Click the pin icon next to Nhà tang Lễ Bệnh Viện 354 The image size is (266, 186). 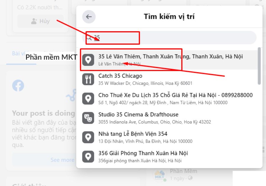click(88, 136)
